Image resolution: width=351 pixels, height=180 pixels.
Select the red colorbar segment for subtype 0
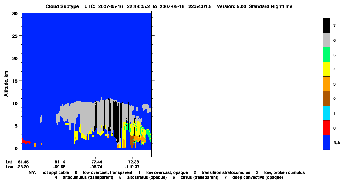coord(326,127)
